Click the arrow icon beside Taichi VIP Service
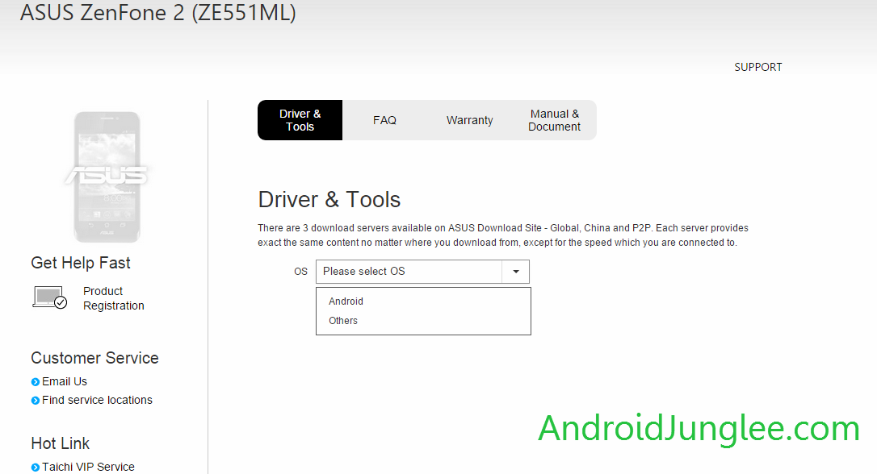 (36, 468)
